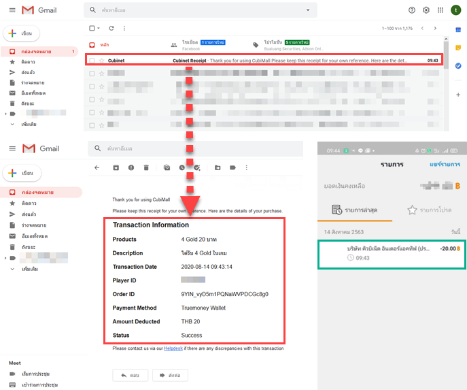
Task: Open Google Tasks side panel icon
Action: click(x=458, y=65)
